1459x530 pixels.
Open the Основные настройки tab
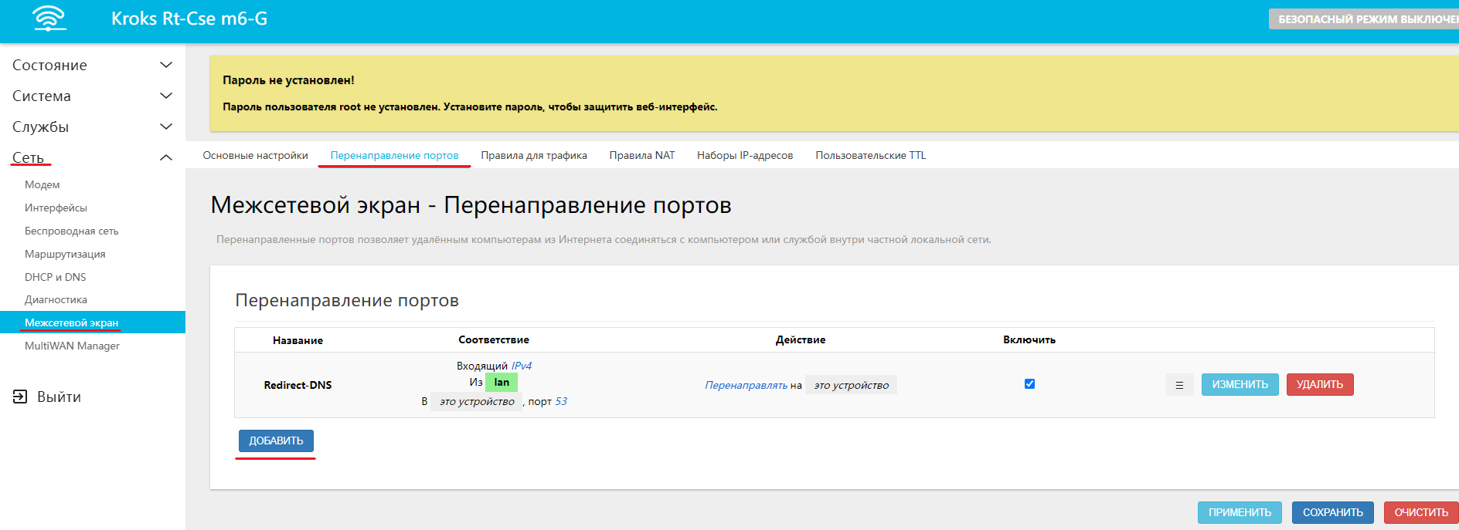click(x=256, y=155)
